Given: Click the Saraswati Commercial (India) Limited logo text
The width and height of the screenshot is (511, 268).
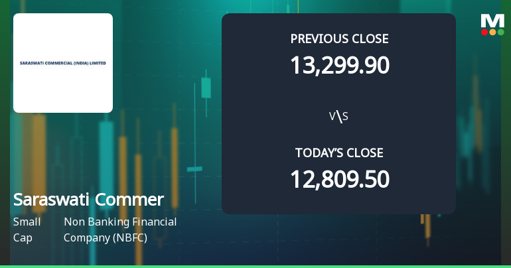Looking at the screenshot, I should click(63, 63).
